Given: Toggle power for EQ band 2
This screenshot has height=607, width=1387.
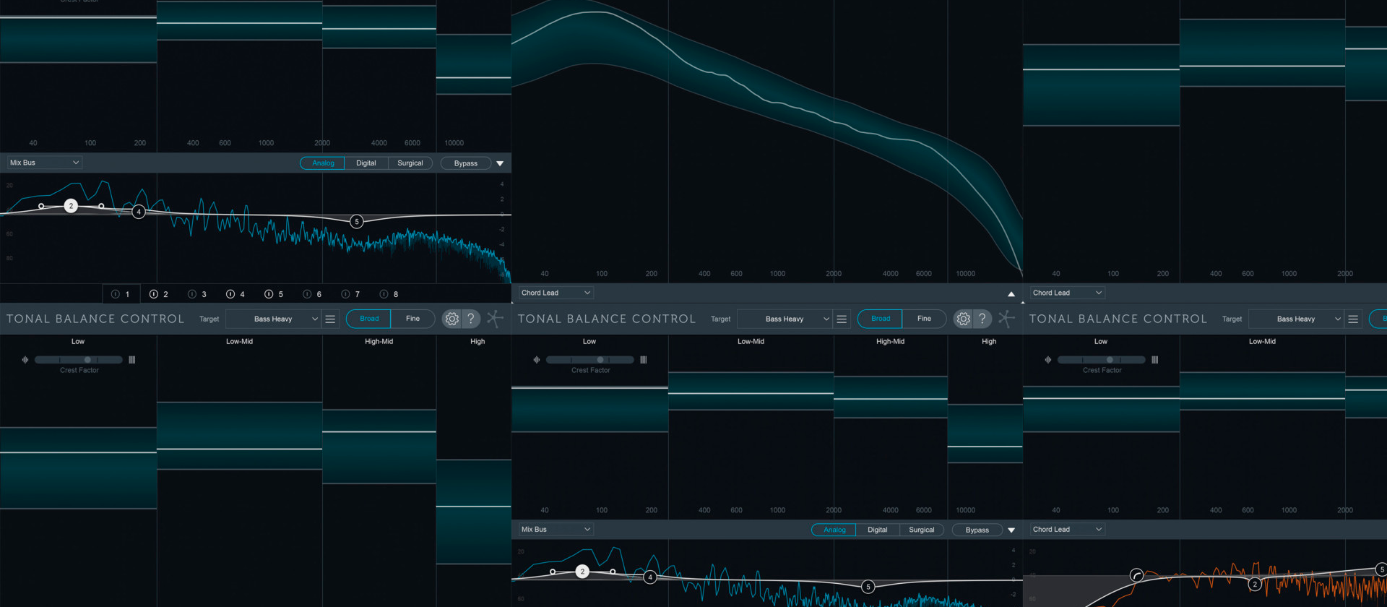Looking at the screenshot, I should click(x=154, y=294).
